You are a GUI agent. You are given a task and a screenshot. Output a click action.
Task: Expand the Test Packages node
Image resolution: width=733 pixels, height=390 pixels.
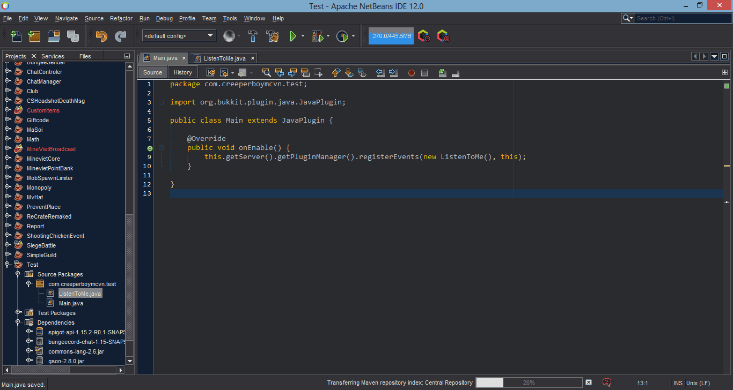coord(18,313)
